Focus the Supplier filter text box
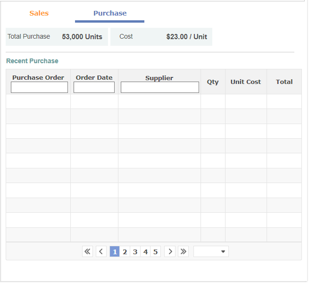Image resolution: width=309 pixels, height=283 pixels. click(159, 87)
